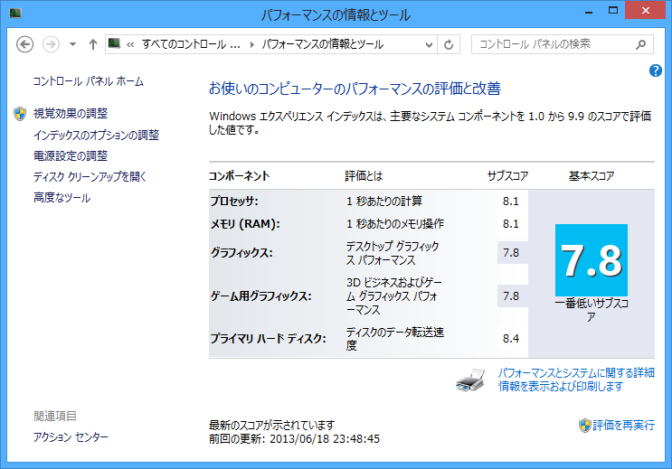Image resolution: width=672 pixels, height=469 pixels.
Task: Select the プライマリ ハード ディスク: row label
Action: (x=269, y=338)
